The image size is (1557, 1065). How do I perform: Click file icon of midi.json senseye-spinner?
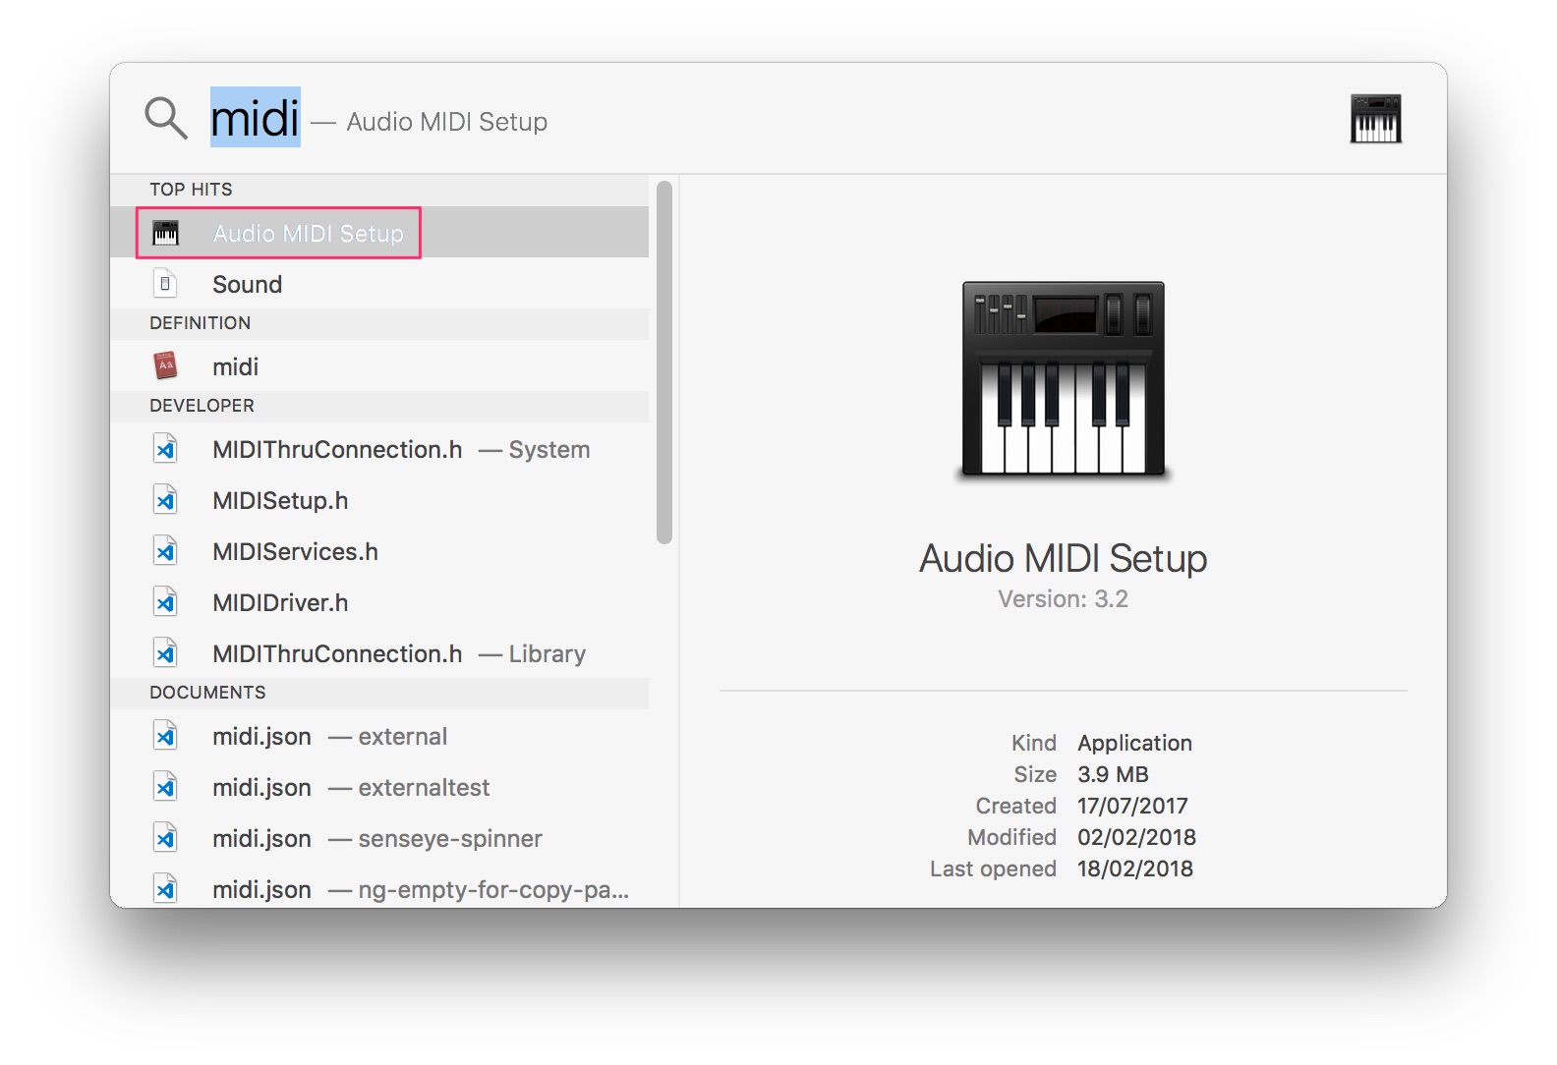(165, 838)
